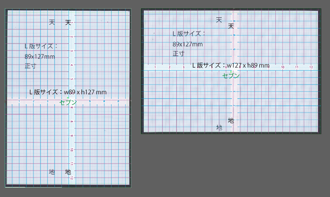
Task: Click the '89x127mm' text on left artboard
Action: pos(40,57)
